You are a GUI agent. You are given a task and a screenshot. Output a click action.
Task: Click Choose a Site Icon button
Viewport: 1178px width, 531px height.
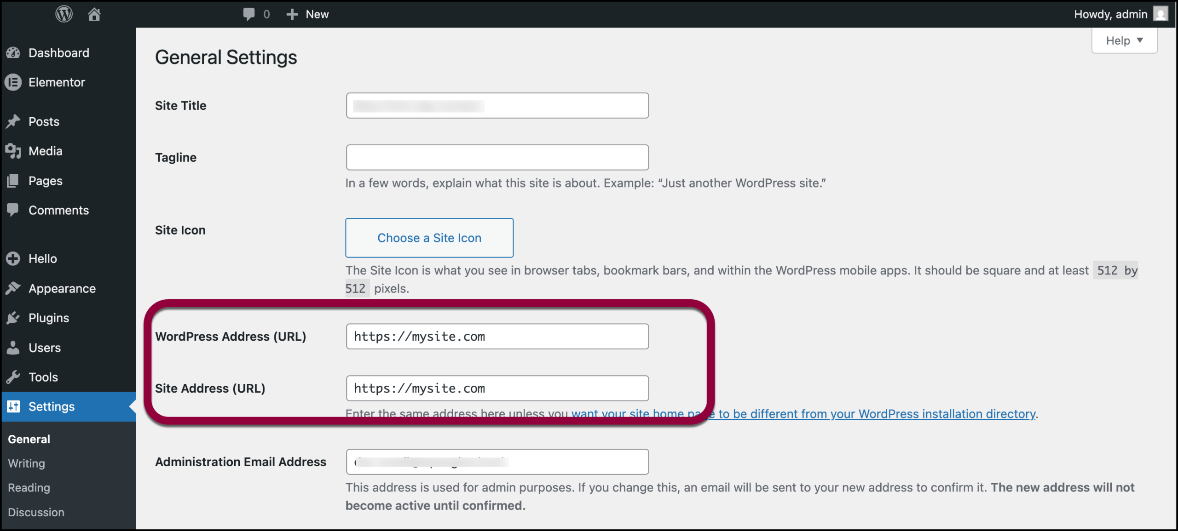click(x=429, y=238)
